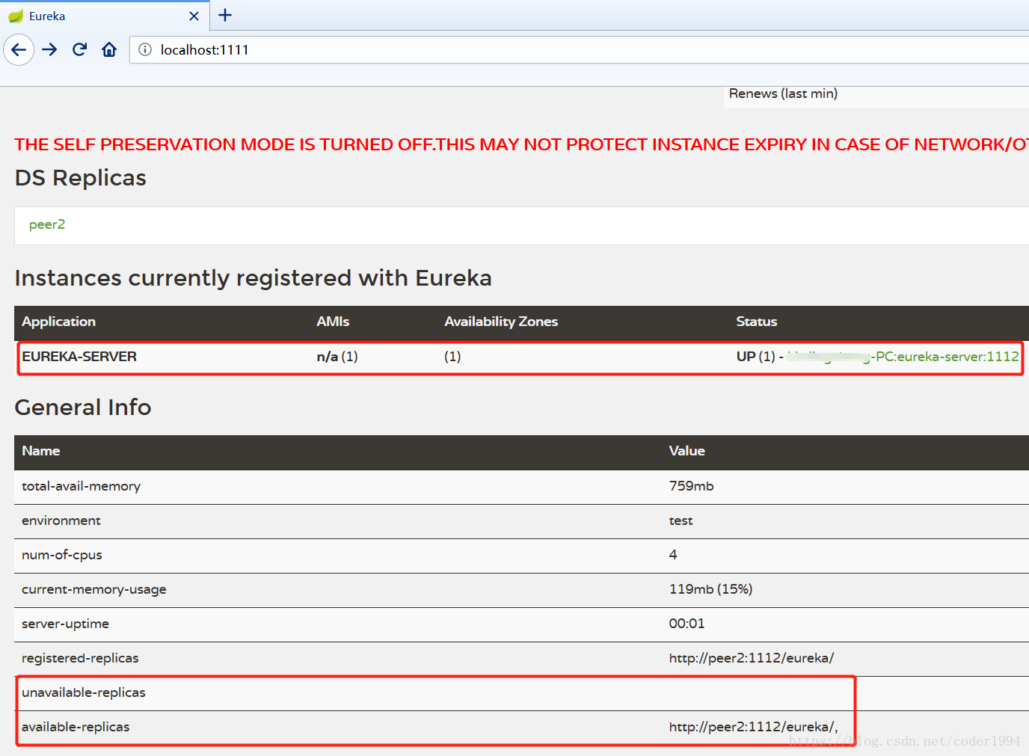
Task: Select the 00:01 uptime value
Action: (686, 624)
